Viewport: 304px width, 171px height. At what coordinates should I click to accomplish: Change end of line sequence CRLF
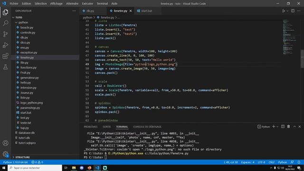pos(271,162)
